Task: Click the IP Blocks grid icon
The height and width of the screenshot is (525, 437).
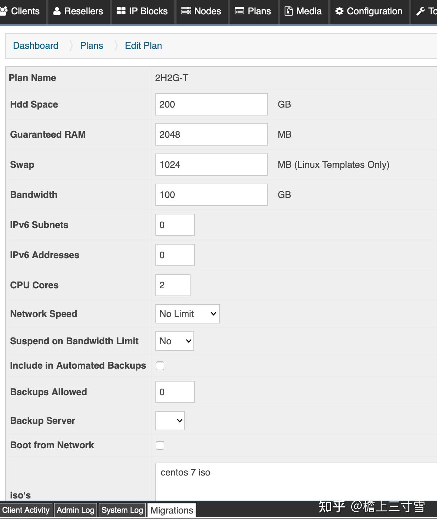Action: pyautogui.click(x=121, y=11)
